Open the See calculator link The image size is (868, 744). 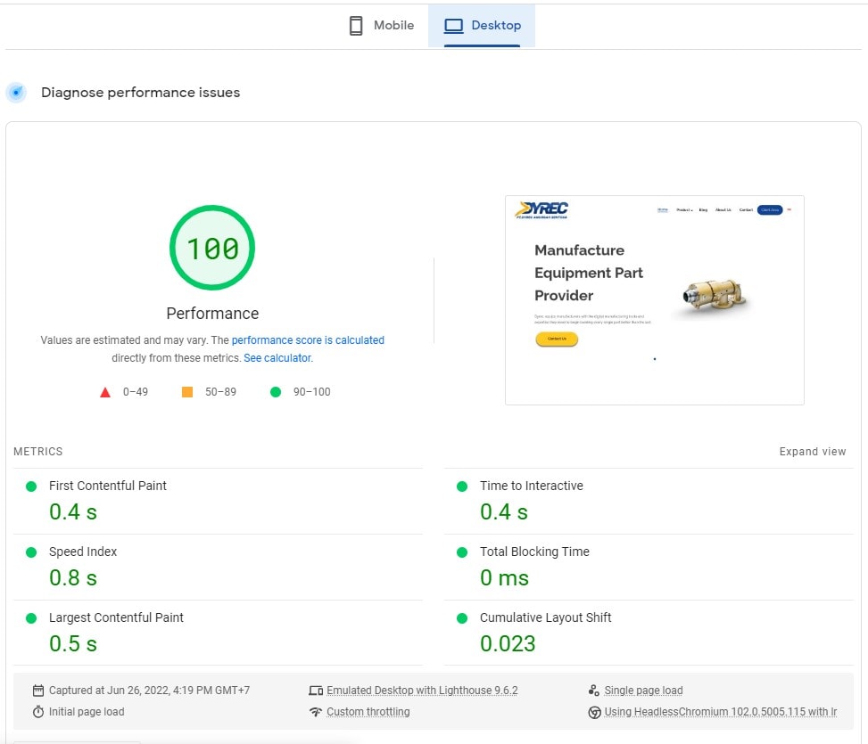(277, 358)
